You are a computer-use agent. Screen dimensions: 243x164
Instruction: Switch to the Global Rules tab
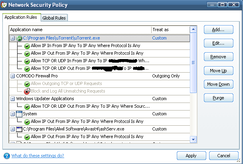pyautogui.click(x=54, y=18)
